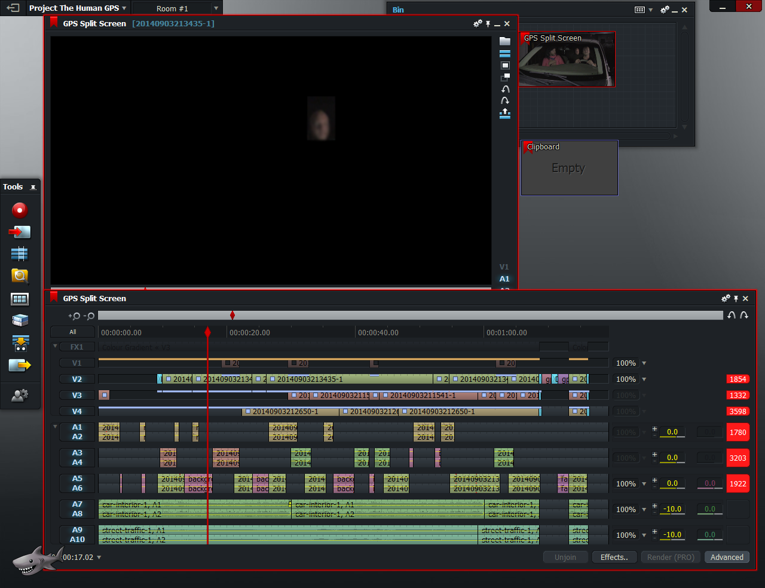Image resolution: width=765 pixels, height=588 pixels.
Task: Open the stacked discs Backup tool
Action: (20, 320)
